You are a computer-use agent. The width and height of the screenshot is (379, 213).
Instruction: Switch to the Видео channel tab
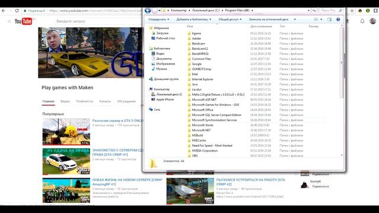click(x=65, y=101)
